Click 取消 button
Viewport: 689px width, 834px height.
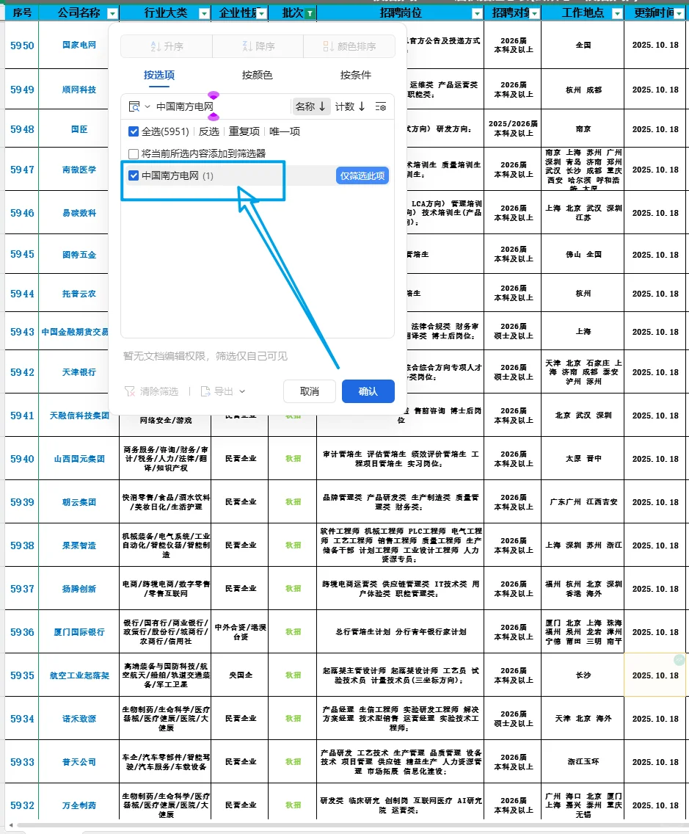pos(310,391)
